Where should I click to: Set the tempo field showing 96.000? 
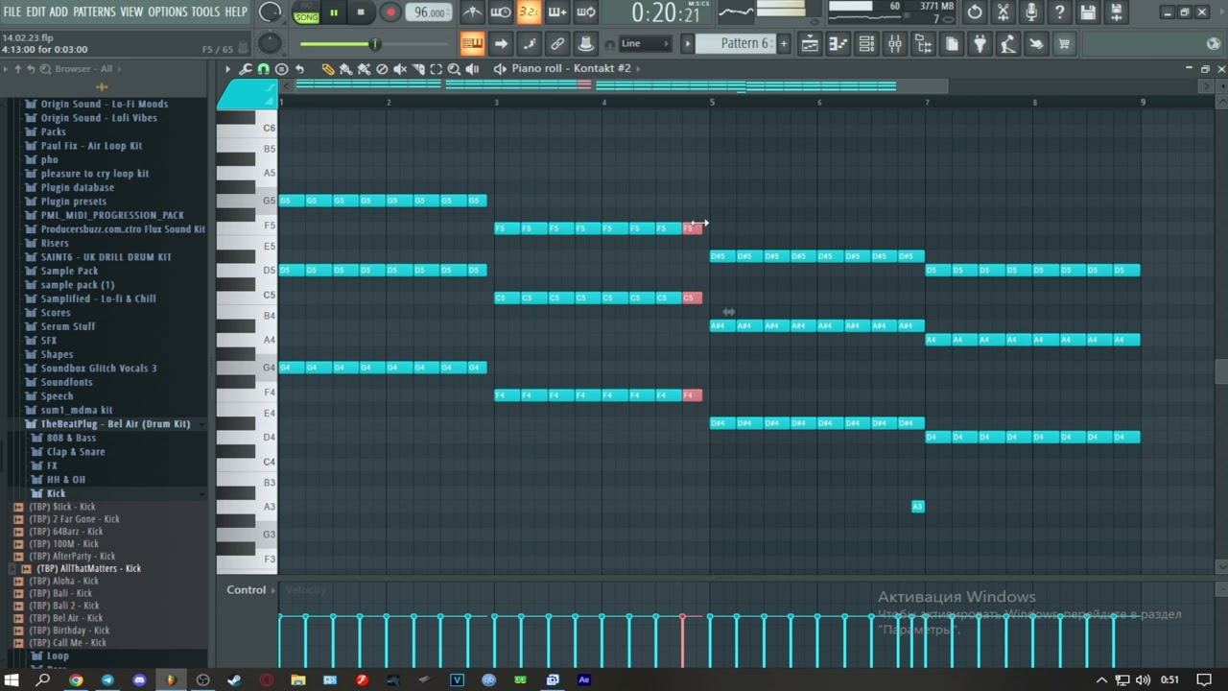pos(429,12)
